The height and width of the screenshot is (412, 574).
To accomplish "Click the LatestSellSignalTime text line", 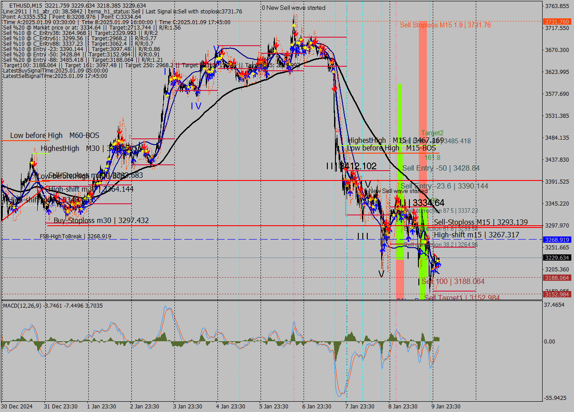I will (x=55, y=76).
